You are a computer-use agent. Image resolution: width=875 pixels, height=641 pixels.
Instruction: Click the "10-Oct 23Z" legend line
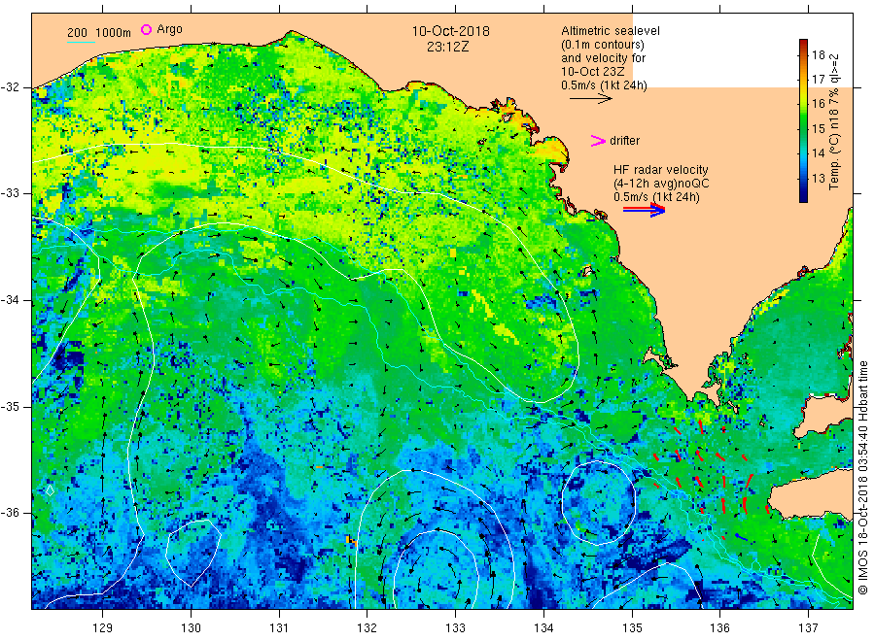point(593,72)
